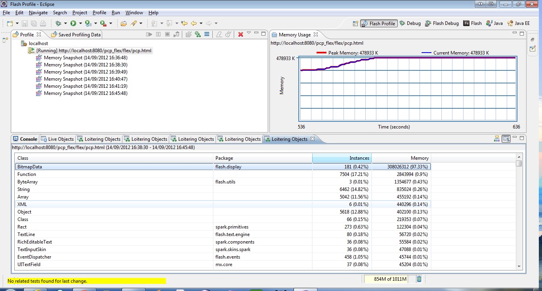Toggle the Show Percentages button
Screen dimensions: 542x291
[x=506, y=139]
